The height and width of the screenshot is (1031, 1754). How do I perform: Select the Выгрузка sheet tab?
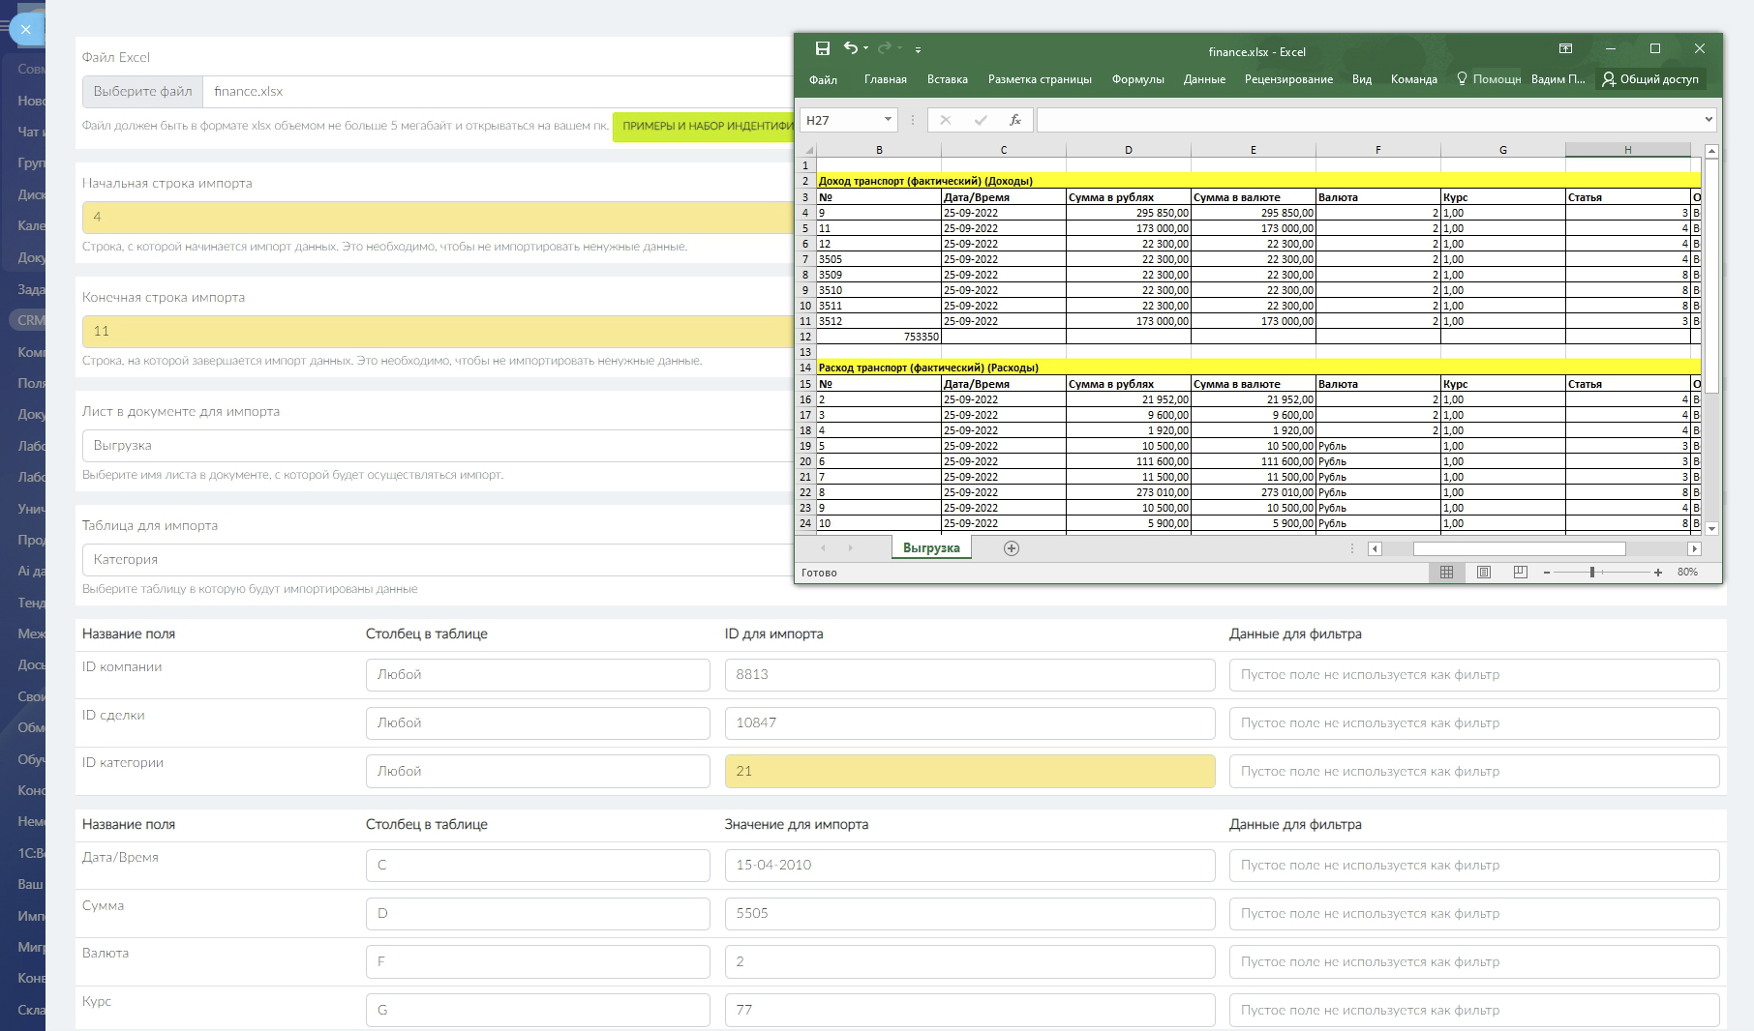click(x=931, y=548)
